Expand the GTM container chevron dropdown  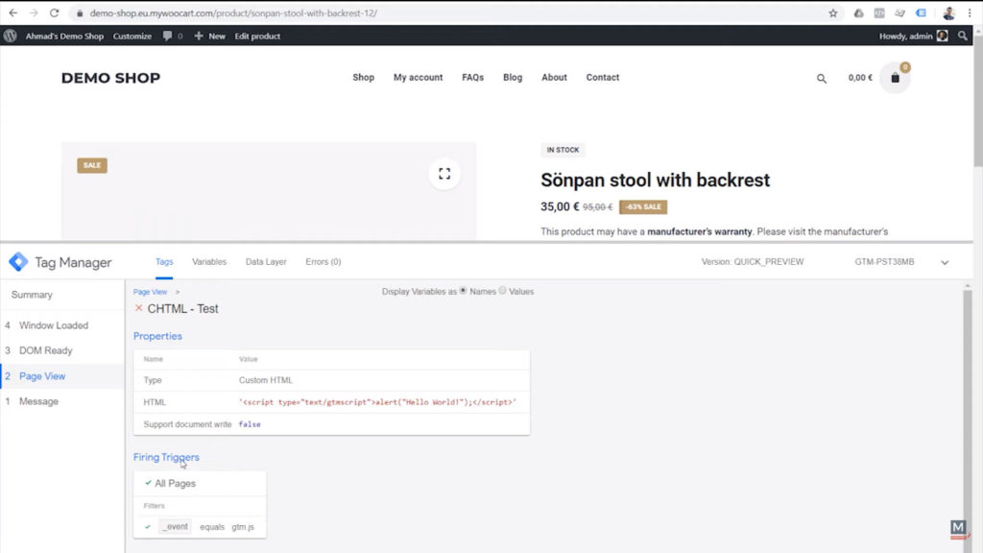point(945,262)
